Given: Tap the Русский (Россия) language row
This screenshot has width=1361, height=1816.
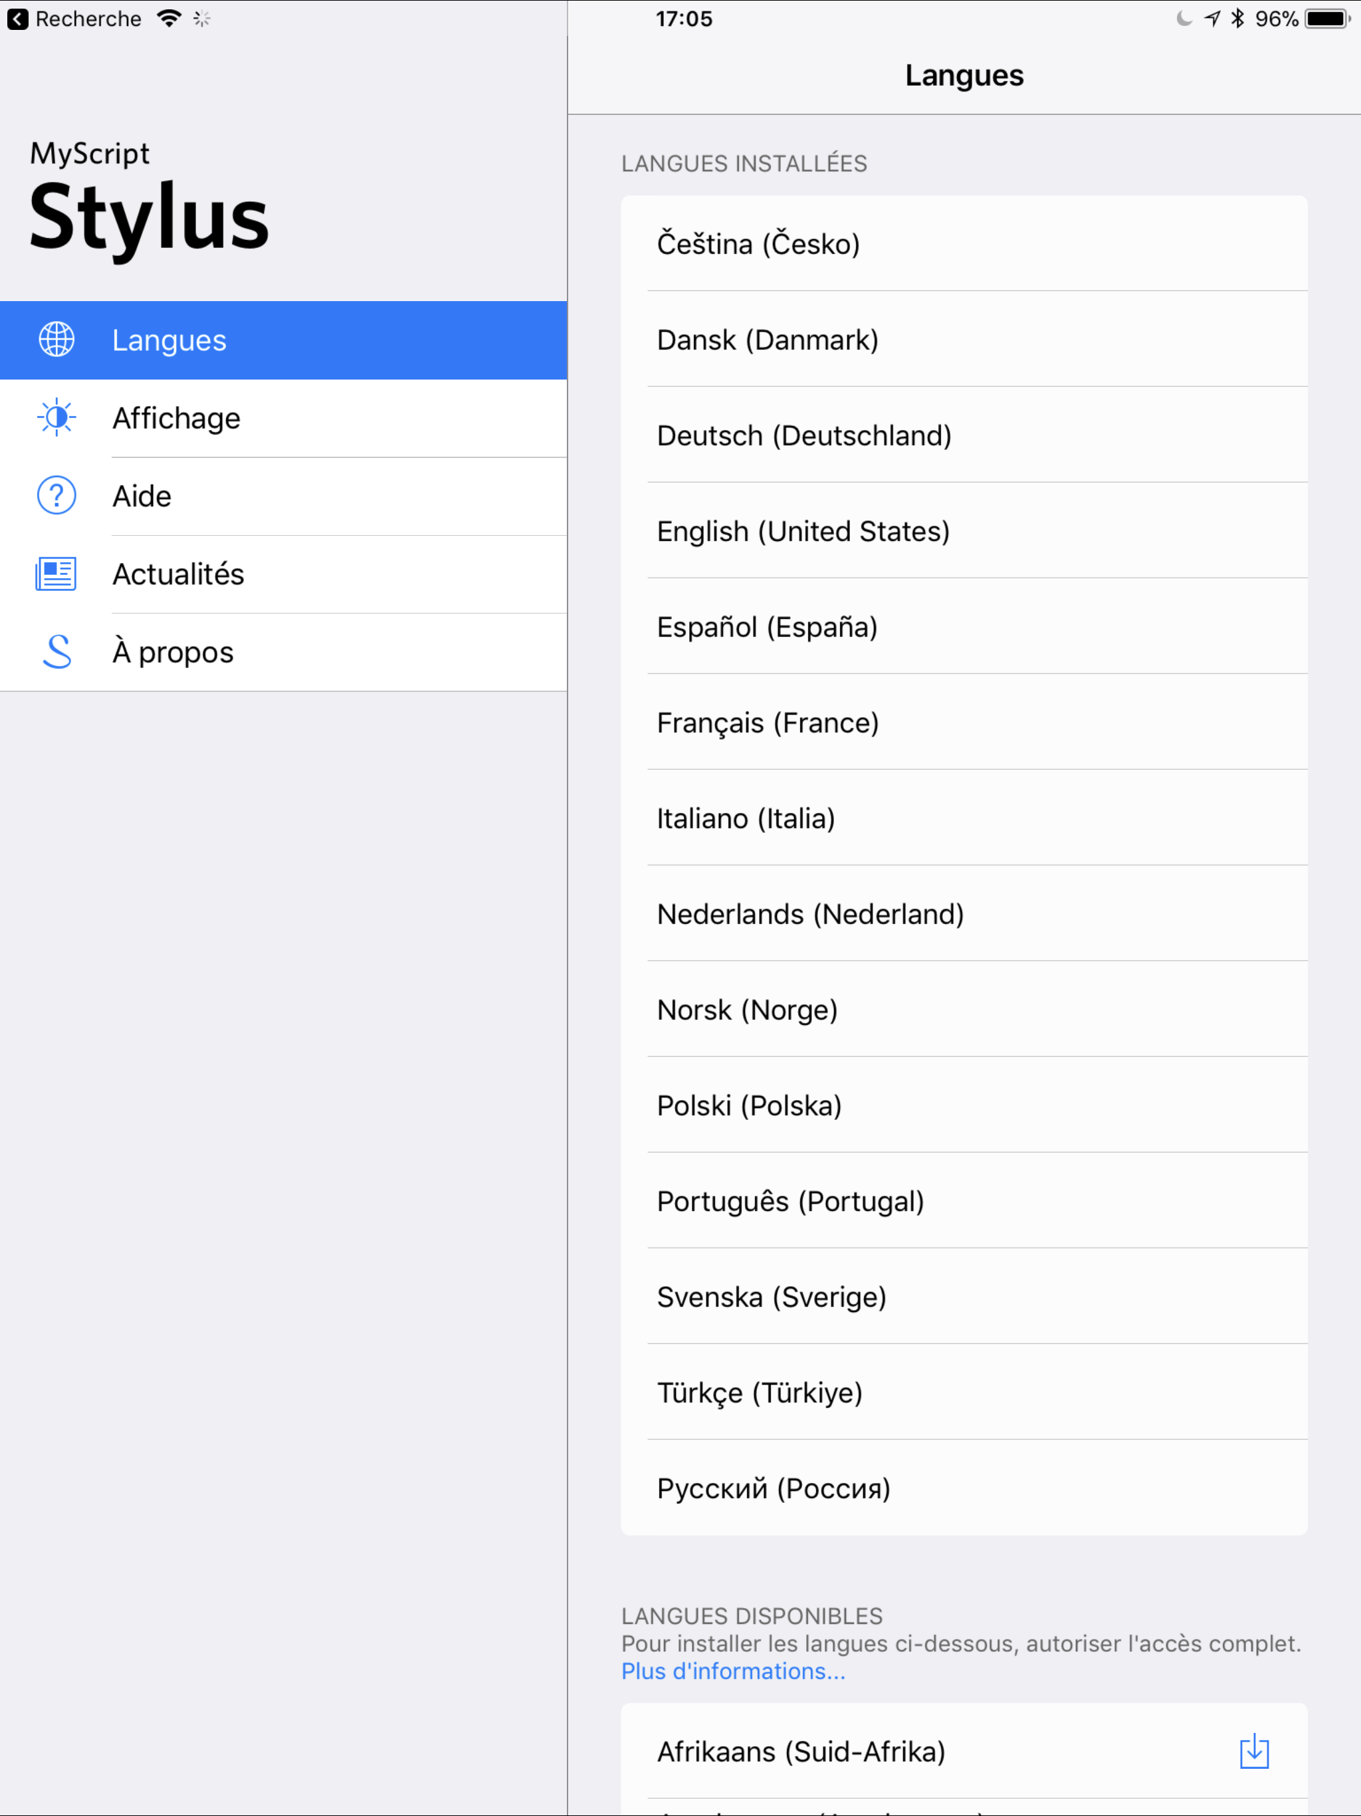Looking at the screenshot, I should point(774,1488).
